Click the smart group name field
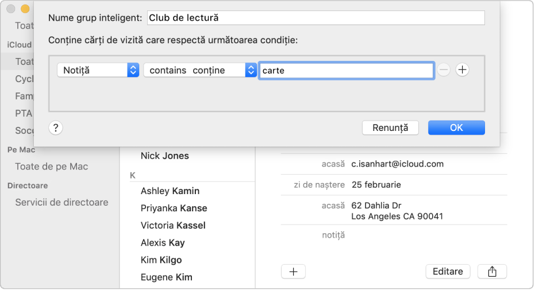 (316, 18)
